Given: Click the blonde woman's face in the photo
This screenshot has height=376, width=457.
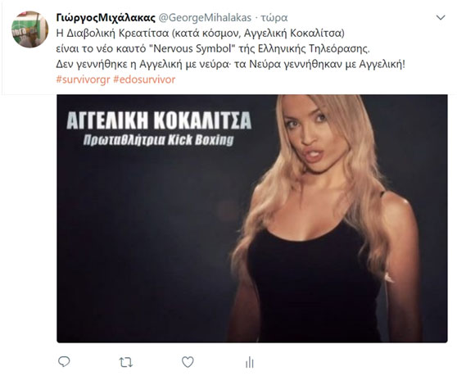Looking at the screenshot, I should tap(309, 131).
